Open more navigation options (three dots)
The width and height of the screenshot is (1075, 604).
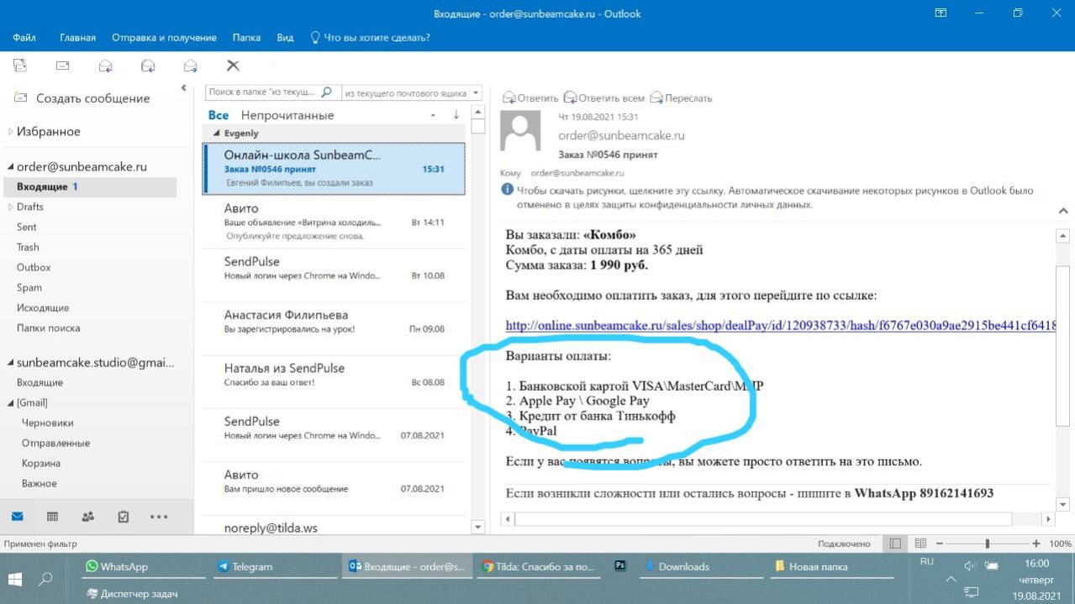click(x=159, y=517)
